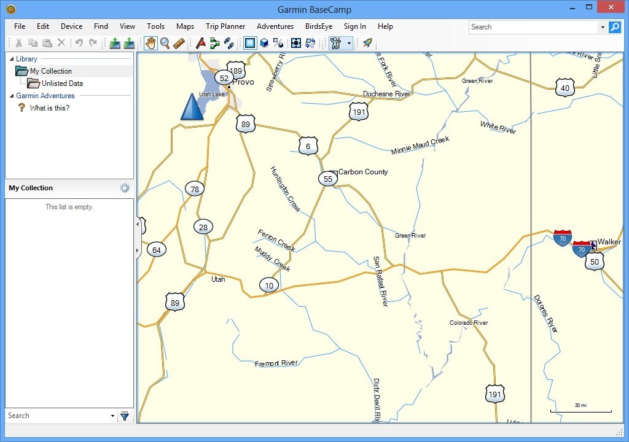The height and width of the screenshot is (442, 629).
Task: Open the bottom search dropdown arrow
Action: 112,416
